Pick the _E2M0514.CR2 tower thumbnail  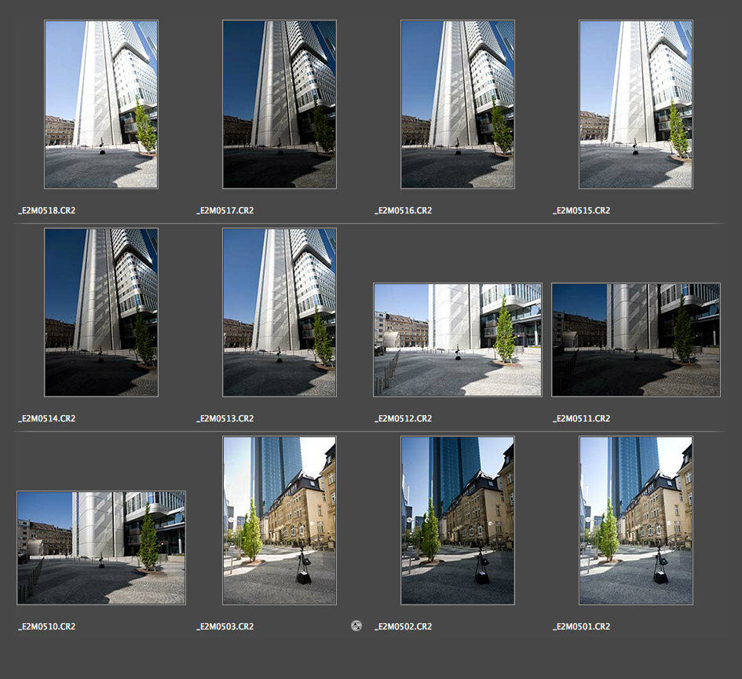coord(101,312)
